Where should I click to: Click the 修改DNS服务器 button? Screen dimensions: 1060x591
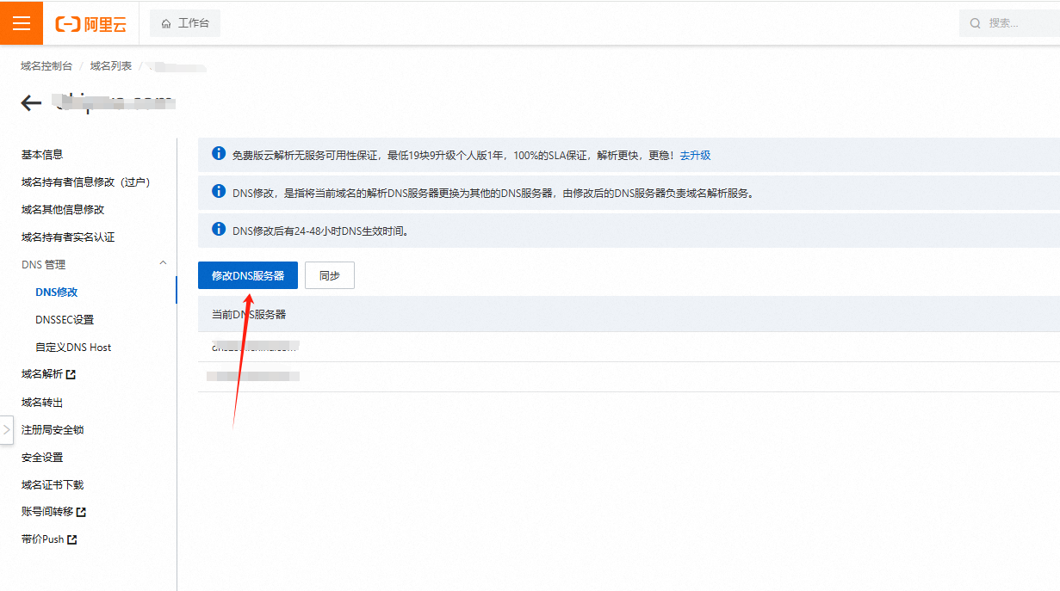point(247,275)
